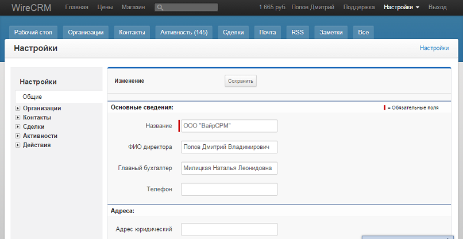
Task: Open the Настройки dropdown menu in top bar
Action: point(402,7)
